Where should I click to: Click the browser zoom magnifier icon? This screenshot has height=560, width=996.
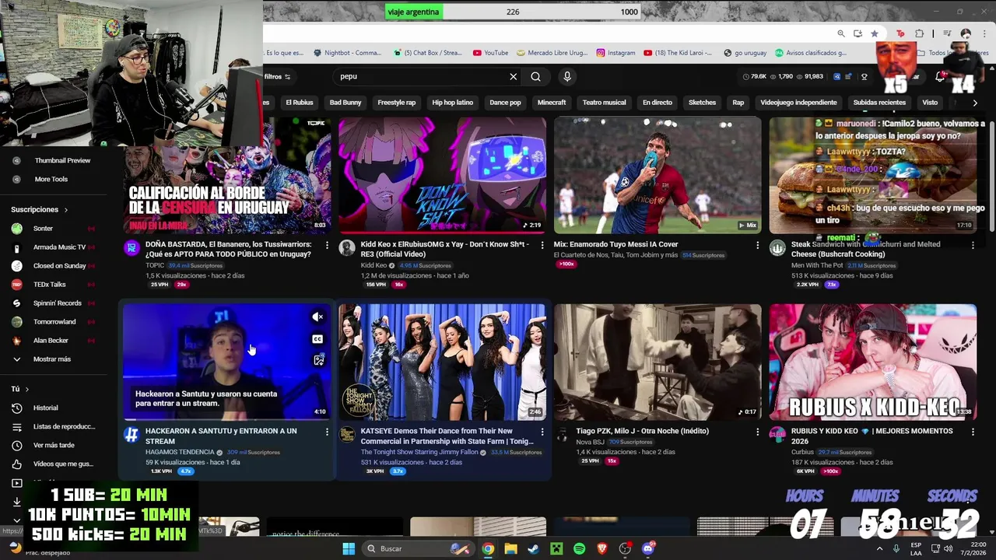841,33
